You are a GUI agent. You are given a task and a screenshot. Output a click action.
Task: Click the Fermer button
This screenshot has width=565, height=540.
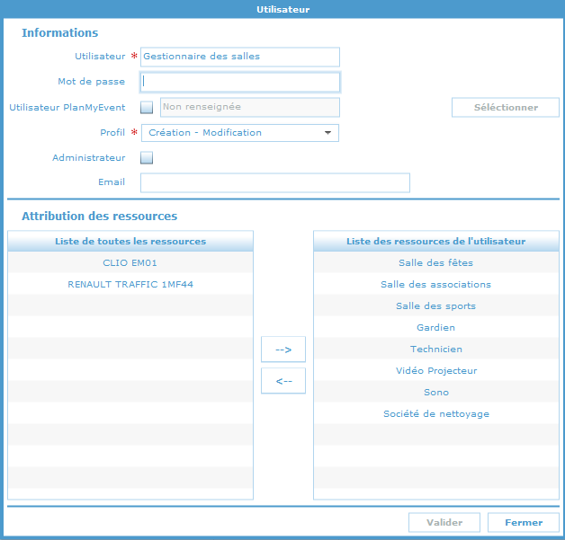pyautogui.click(x=523, y=522)
